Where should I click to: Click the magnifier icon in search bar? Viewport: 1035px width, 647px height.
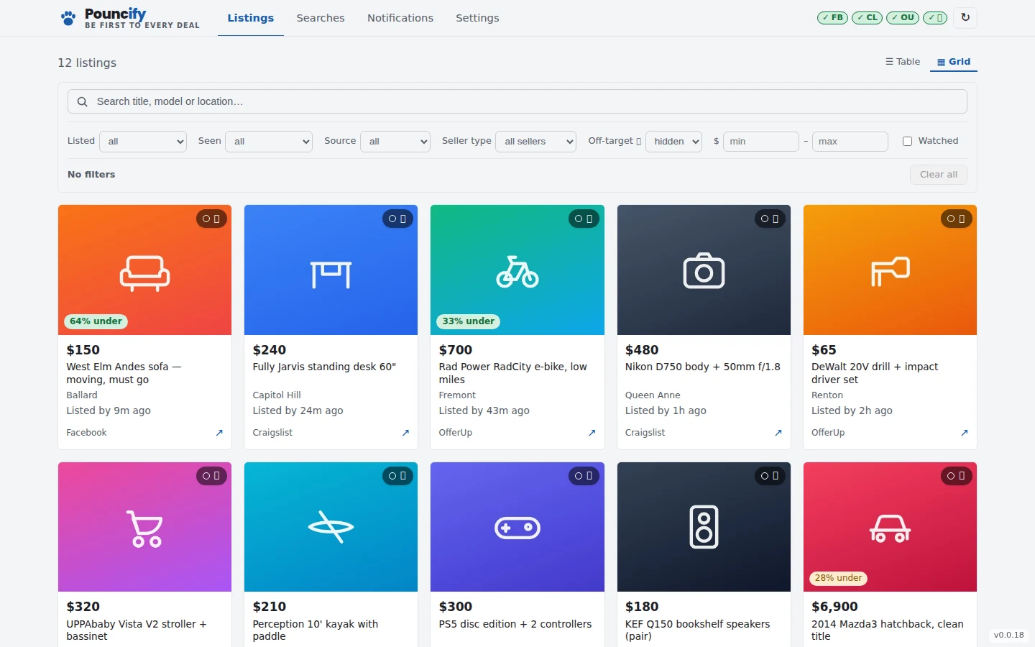pos(83,101)
